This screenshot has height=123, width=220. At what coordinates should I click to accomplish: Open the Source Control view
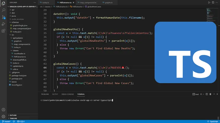(x=3, y=17)
